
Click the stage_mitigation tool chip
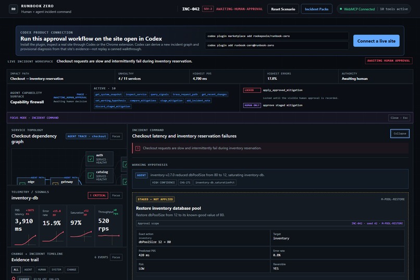[x=171, y=101]
